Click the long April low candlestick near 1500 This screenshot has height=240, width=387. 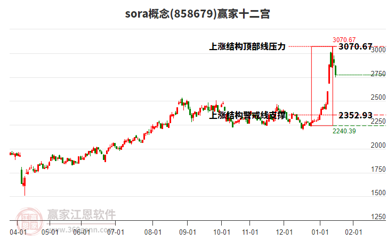(x=25, y=186)
